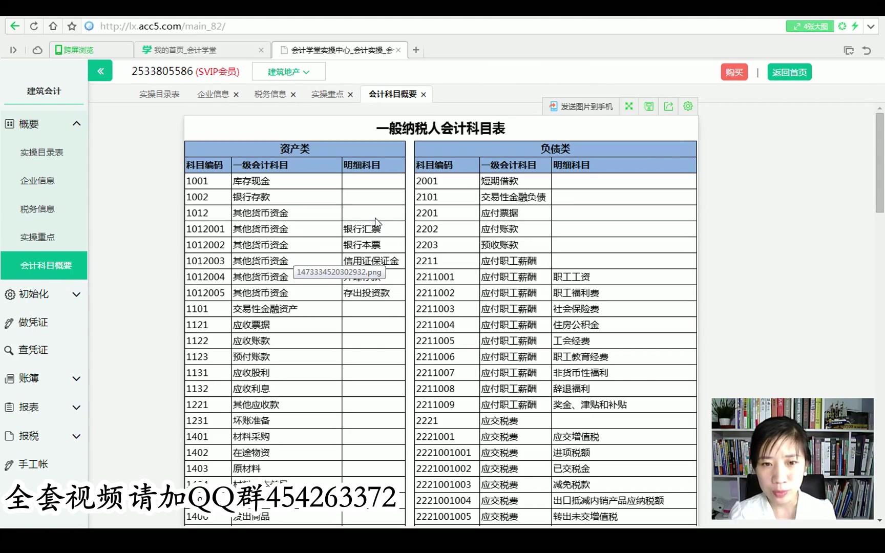The width and height of the screenshot is (885, 553).
Task: Switch to the 我的首页_会计学堂 browser tab
Action: click(187, 50)
